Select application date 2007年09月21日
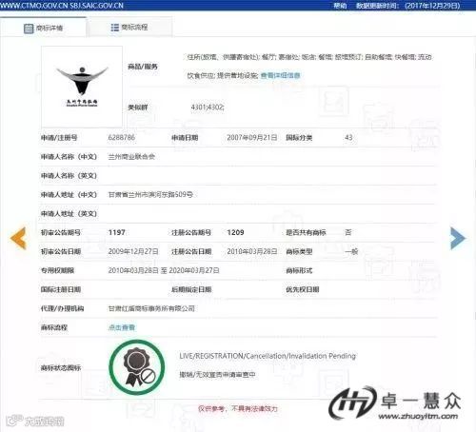This screenshot has height=432, width=476. (x=252, y=137)
